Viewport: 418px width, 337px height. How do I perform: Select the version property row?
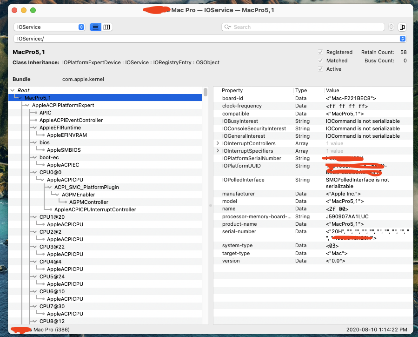pyautogui.click(x=313, y=261)
